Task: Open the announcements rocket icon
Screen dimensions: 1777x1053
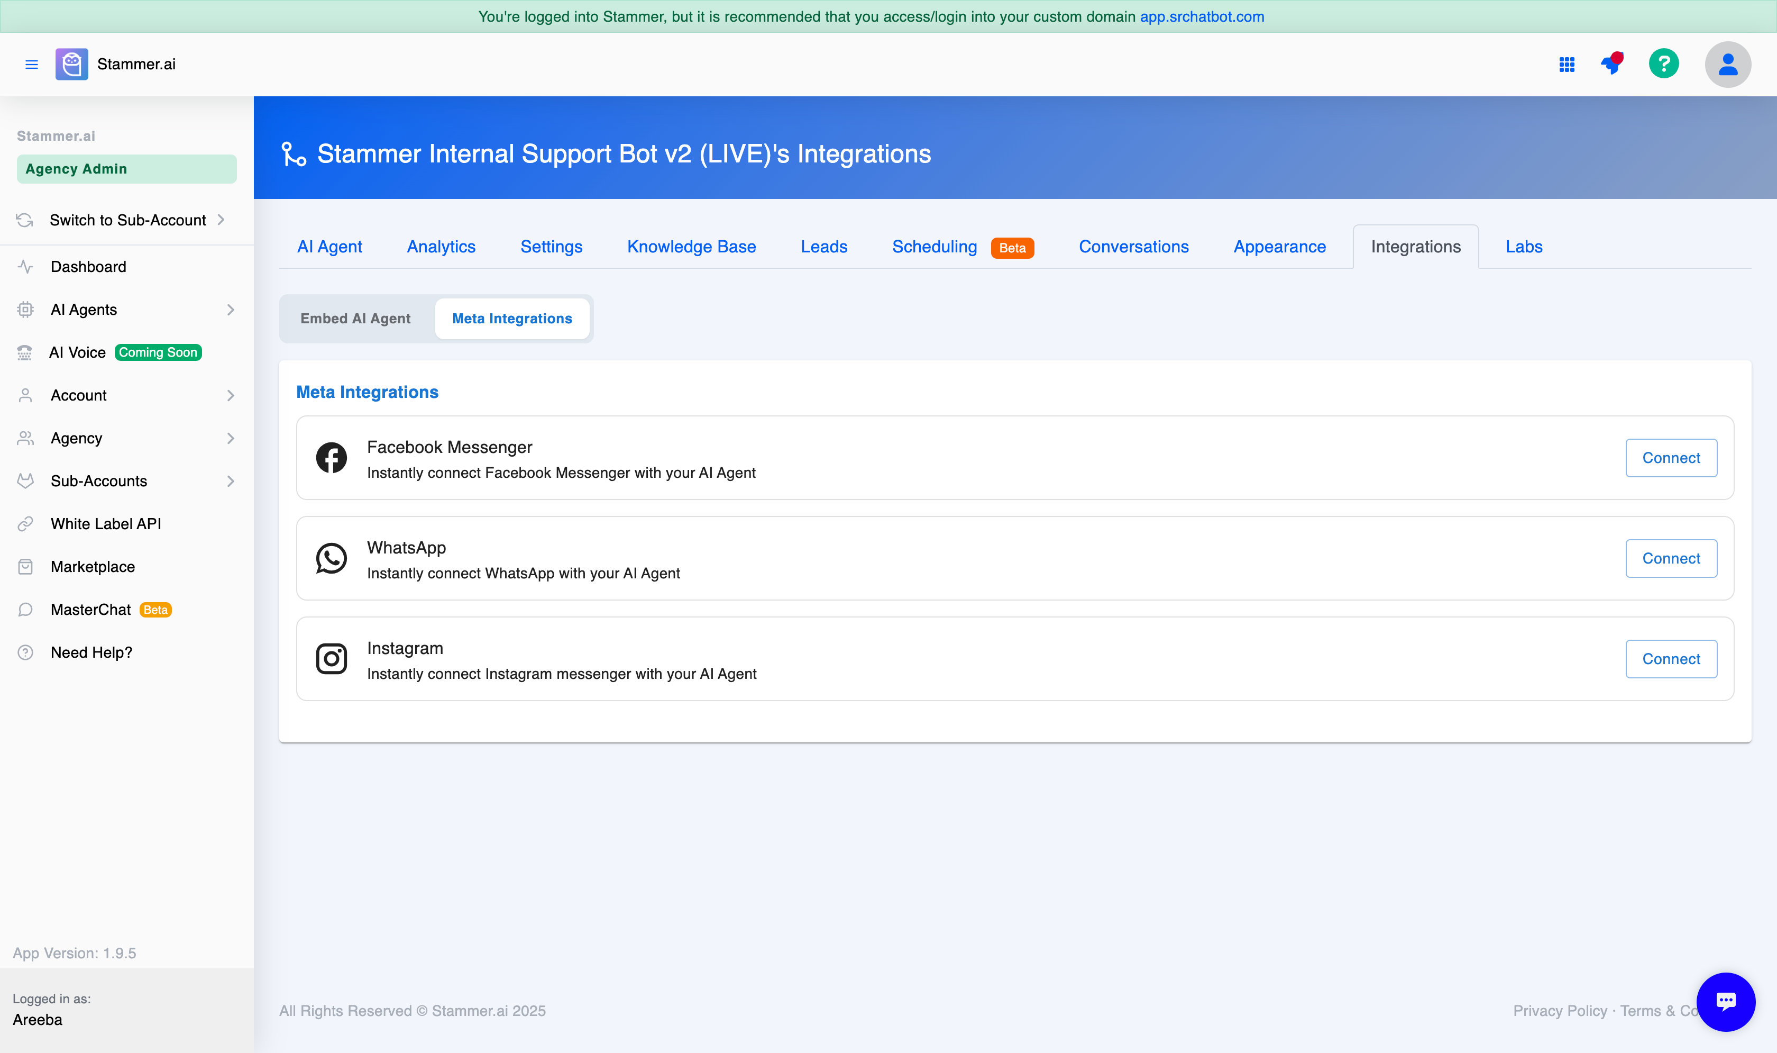Action: [1613, 64]
